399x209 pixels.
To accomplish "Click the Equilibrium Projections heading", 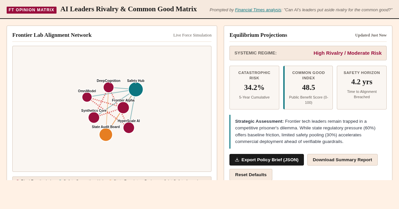I will click(x=258, y=35).
